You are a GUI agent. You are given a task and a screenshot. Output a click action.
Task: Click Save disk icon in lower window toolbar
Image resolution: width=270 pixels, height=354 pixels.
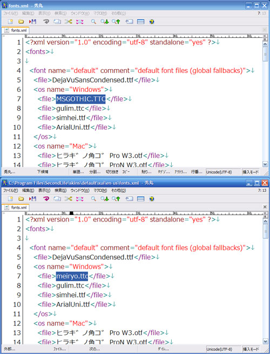pyautogui.click(x=32, y=199)
